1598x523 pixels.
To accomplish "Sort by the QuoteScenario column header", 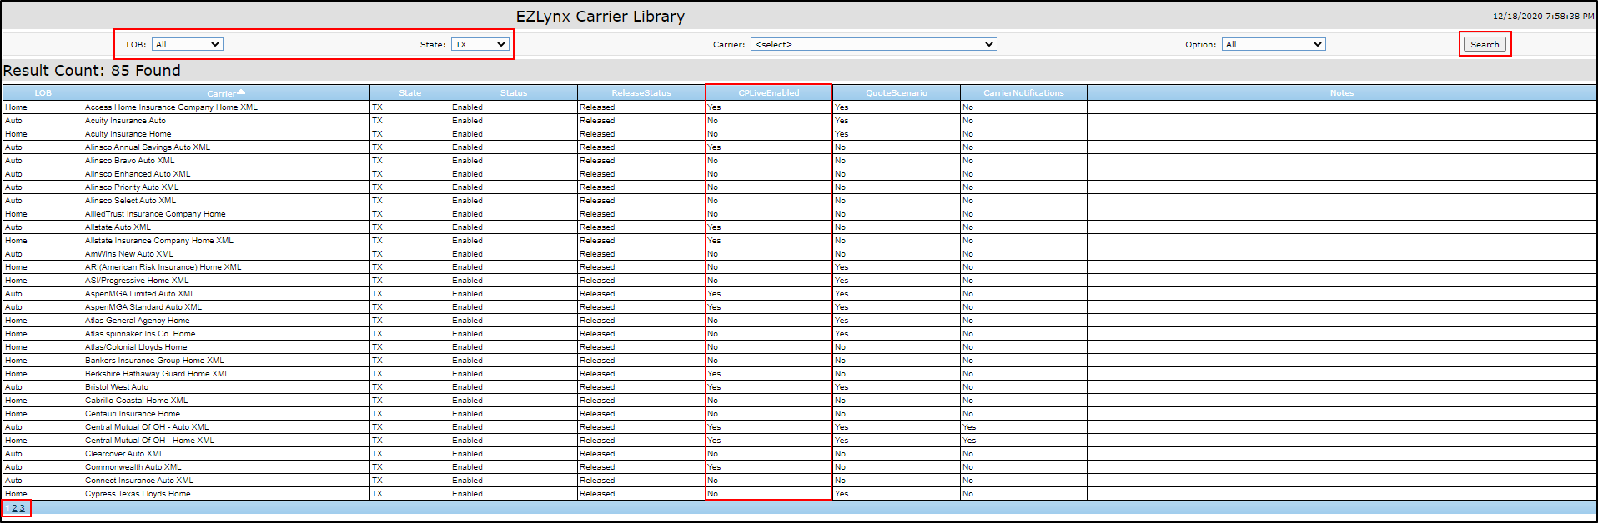I will (897, 93).
